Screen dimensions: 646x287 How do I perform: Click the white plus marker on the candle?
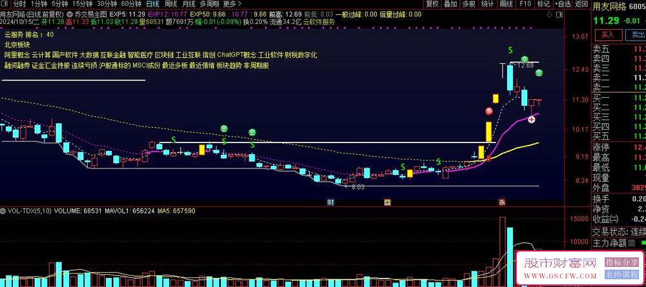click(532, 120)
